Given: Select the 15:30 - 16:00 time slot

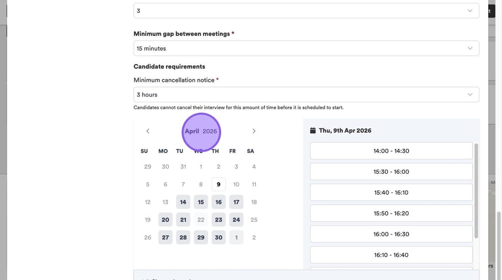Looking at the screenshot, I should (x=391, y=172).
